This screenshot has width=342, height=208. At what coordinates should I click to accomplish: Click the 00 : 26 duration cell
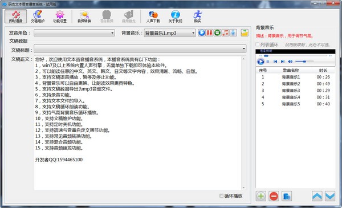[x=323, y=77]
